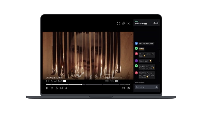
Task: Click the purple user avatar
Action: click(x=136, y=61)
